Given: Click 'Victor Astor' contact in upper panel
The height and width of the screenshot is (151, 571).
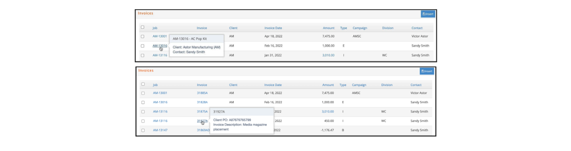Looking at the screenshot, I should tap(420, 36).
